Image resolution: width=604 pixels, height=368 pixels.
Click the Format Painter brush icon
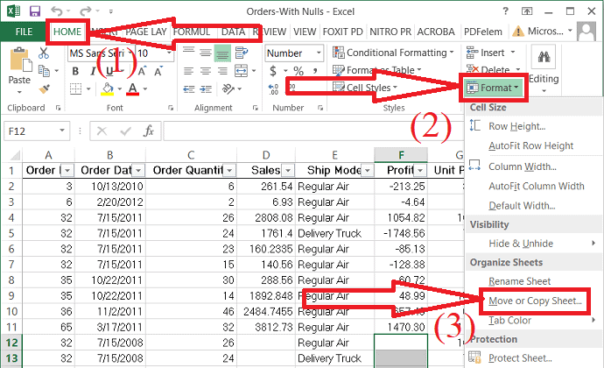pos(45,88)
